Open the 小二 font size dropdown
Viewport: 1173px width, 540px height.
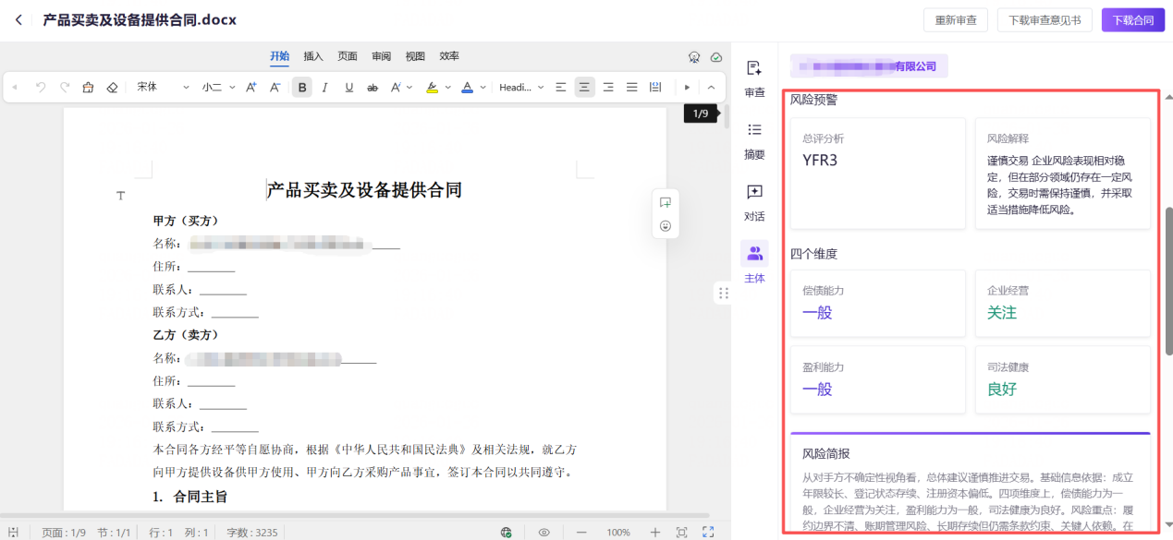coord(218,88)
